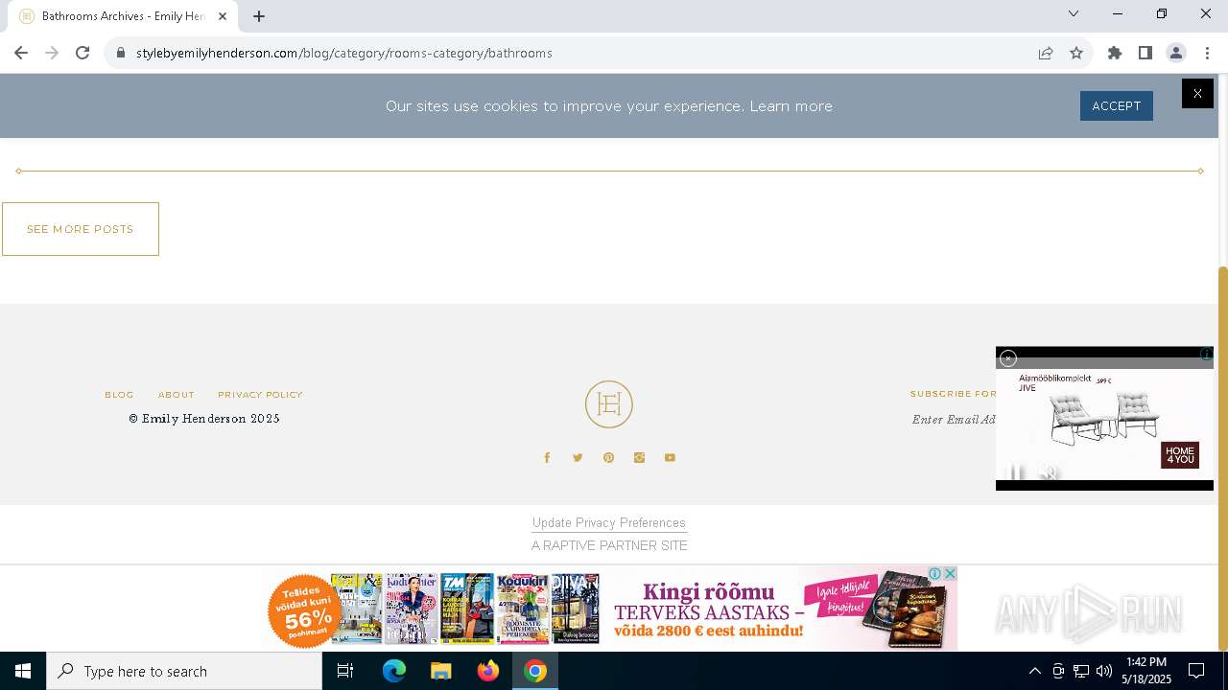Open the Windows Start menu
The height and width of the screenshot is (690, 1228).
(23, 671)
